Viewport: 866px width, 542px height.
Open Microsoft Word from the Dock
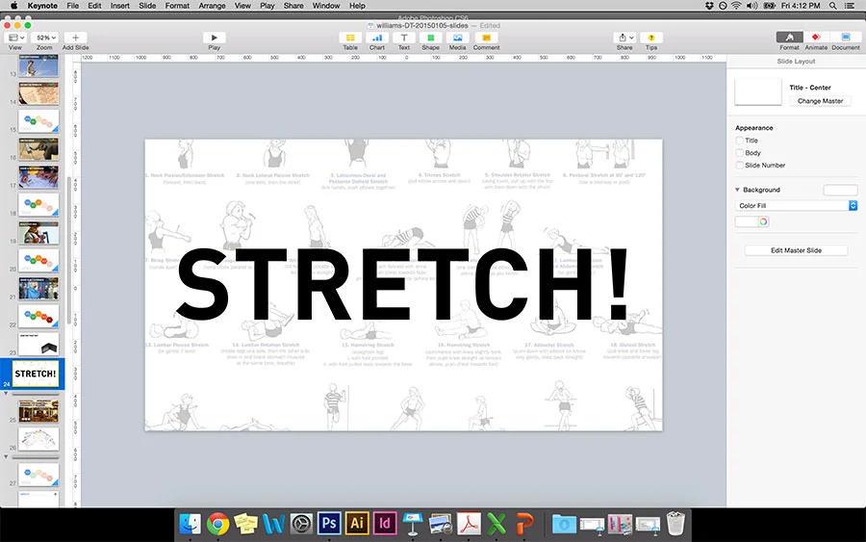point(274,523)
